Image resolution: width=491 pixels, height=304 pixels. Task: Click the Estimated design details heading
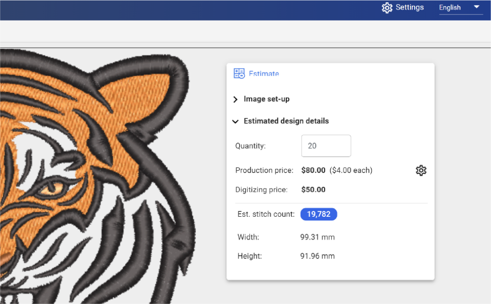[286, 121]
